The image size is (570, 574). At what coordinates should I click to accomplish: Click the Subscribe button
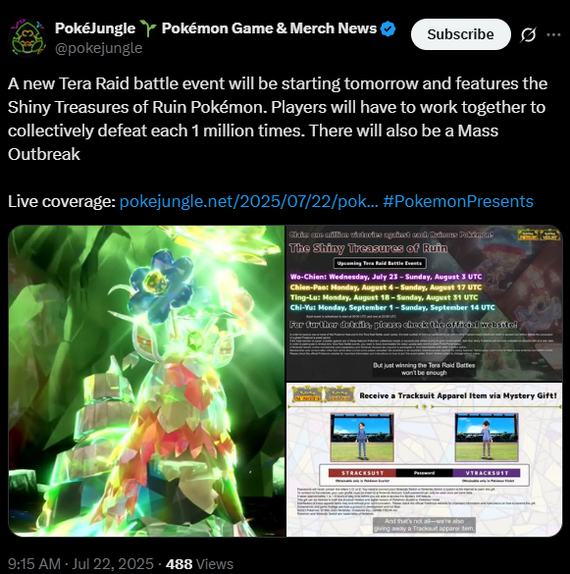[460, 34]
